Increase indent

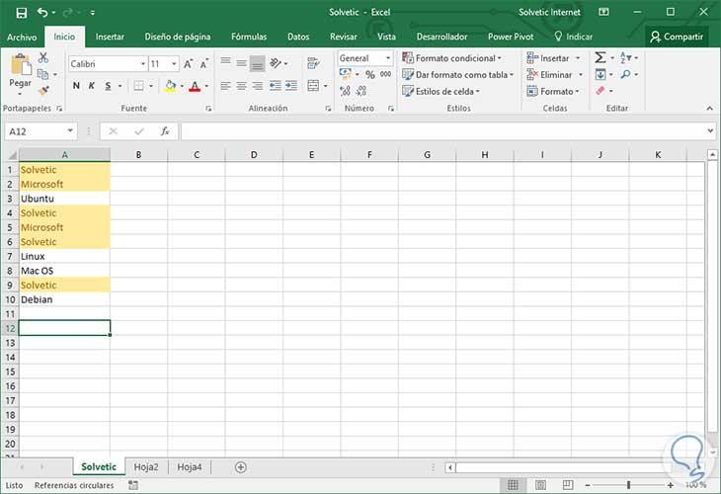[291, 86]
